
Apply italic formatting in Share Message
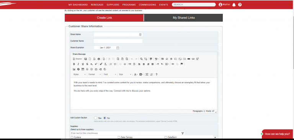[78, 64]
